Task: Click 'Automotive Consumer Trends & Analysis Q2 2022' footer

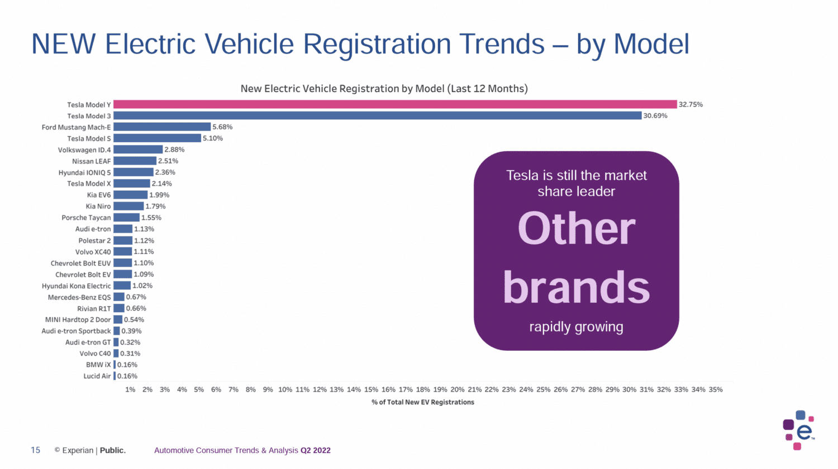Action: tap(242, 450)
